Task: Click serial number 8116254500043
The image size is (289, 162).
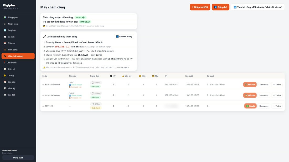Action: (52, 95)
